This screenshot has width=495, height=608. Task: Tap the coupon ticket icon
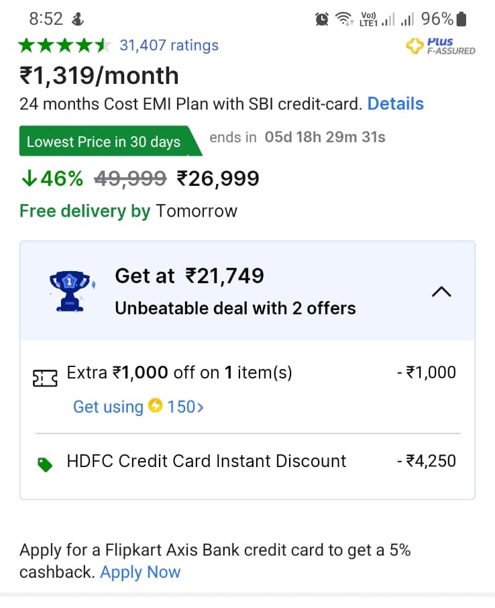pos(45,378)
